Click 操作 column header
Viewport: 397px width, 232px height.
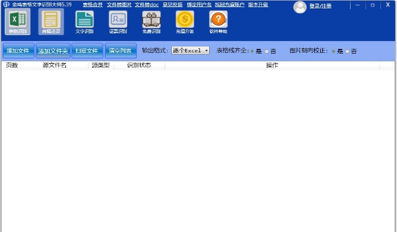[x=272, y=65]
